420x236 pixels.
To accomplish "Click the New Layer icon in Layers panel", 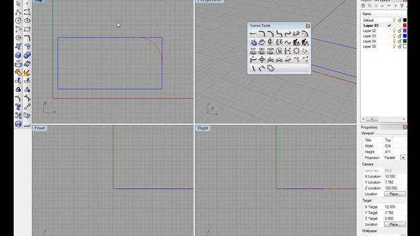I will (363, 6).
